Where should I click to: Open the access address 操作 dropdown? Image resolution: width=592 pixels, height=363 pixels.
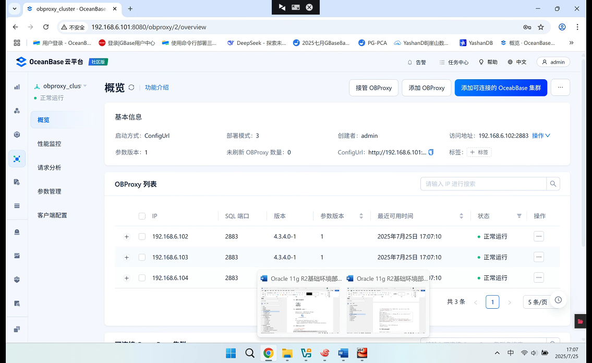(541, 136)
